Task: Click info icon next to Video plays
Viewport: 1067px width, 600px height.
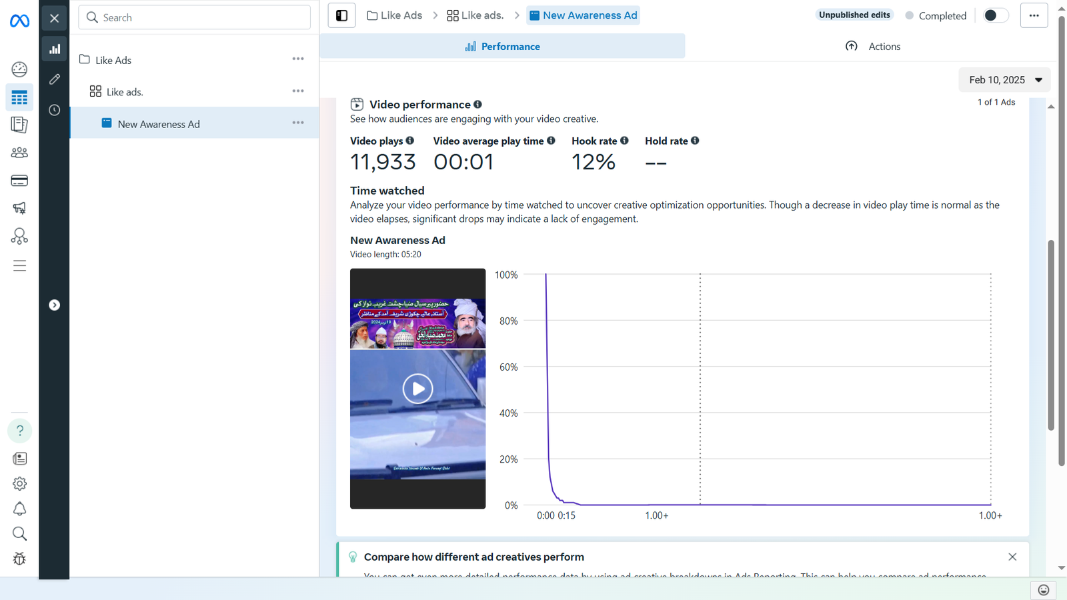Action: pos(410,141)
